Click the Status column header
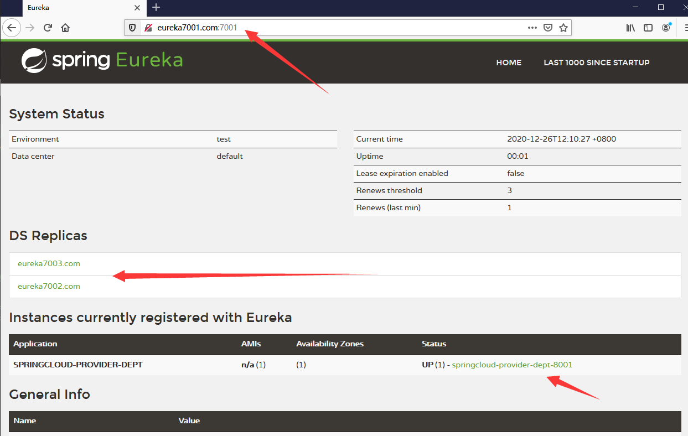Screen dimensions: 688x436 tap(434, 344)
